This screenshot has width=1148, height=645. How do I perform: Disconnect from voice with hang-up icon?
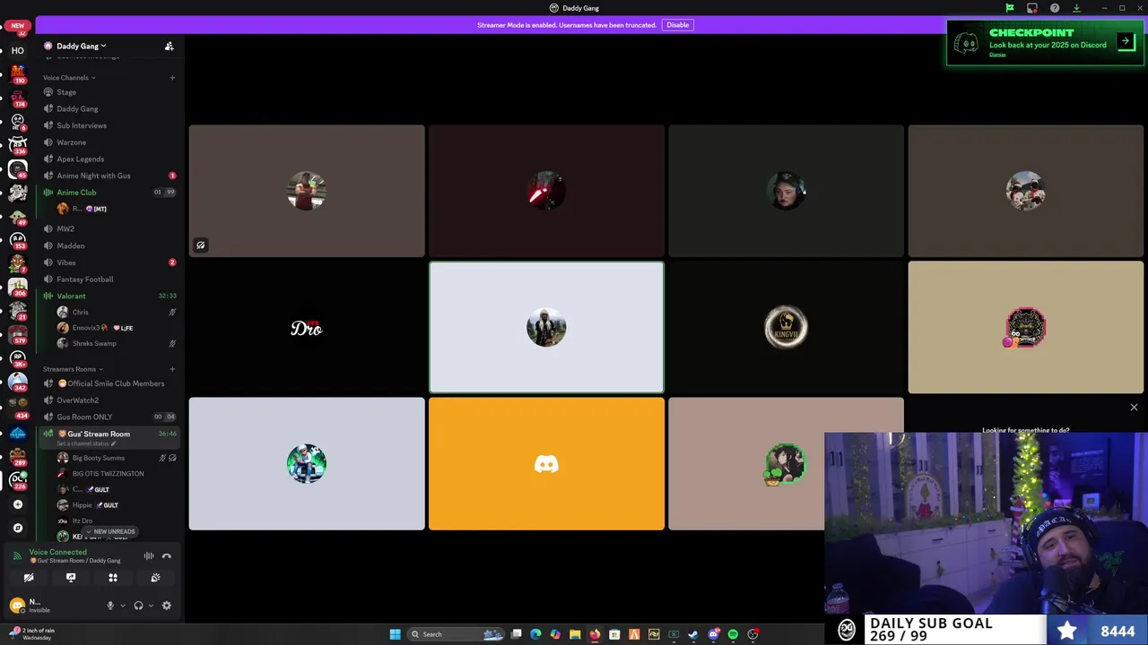pyautogui.click(x=167, y=556)
